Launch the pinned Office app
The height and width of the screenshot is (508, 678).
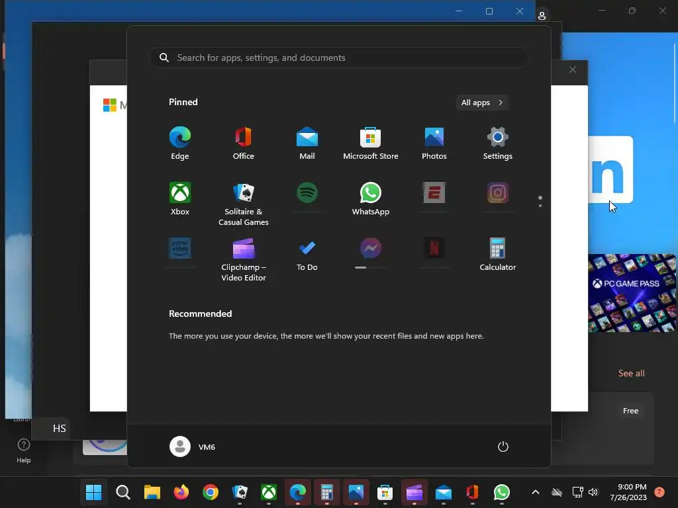pyautogui.click(x=244, y=144)
